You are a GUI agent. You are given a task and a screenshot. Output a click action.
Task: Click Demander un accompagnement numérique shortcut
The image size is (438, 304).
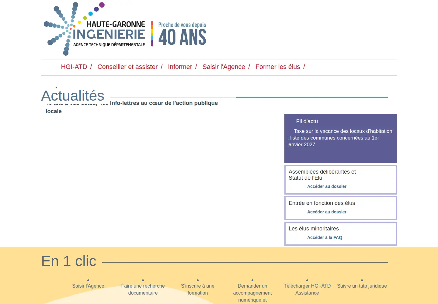click(x=252, y=293)
